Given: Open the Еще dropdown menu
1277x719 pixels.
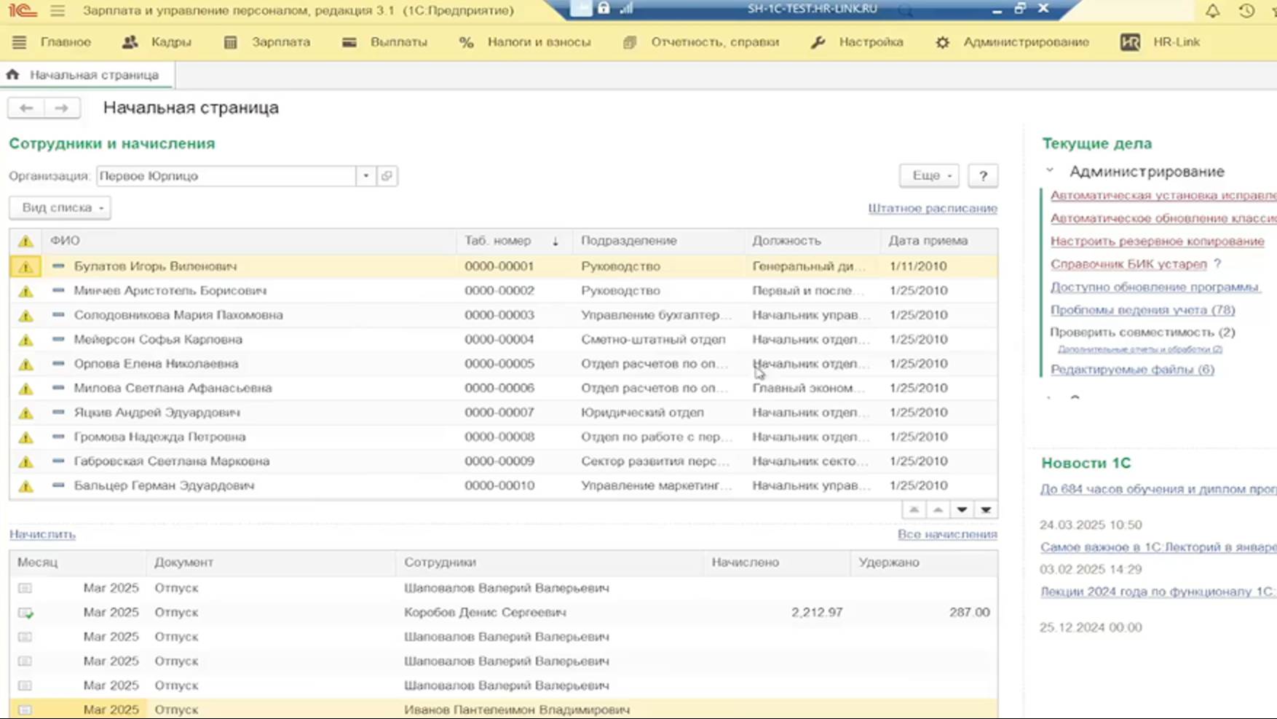Looking at the screenshot, I should [930, 176].
